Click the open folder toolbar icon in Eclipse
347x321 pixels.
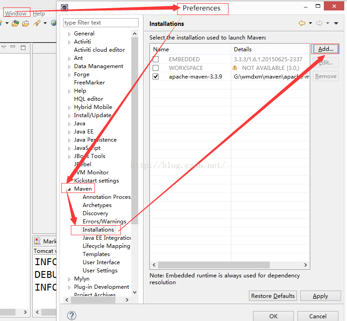(x=26, y=23)
